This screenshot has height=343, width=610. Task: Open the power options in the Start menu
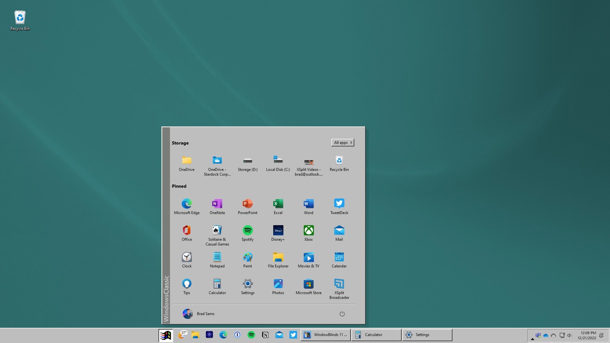(x=342, y=314)
